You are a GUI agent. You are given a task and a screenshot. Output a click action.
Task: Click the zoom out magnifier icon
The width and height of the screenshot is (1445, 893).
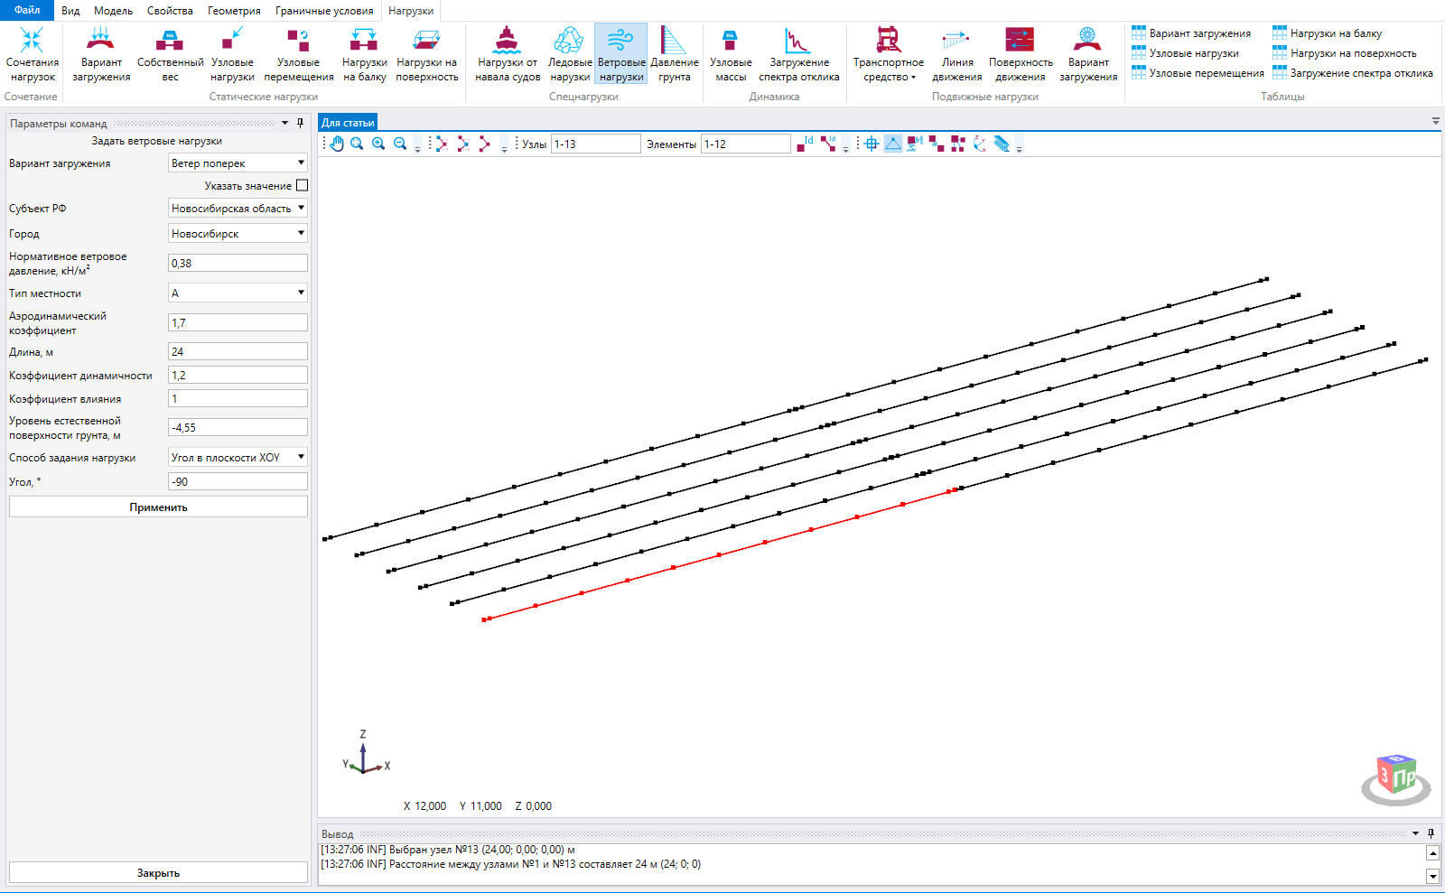(400, 144)
